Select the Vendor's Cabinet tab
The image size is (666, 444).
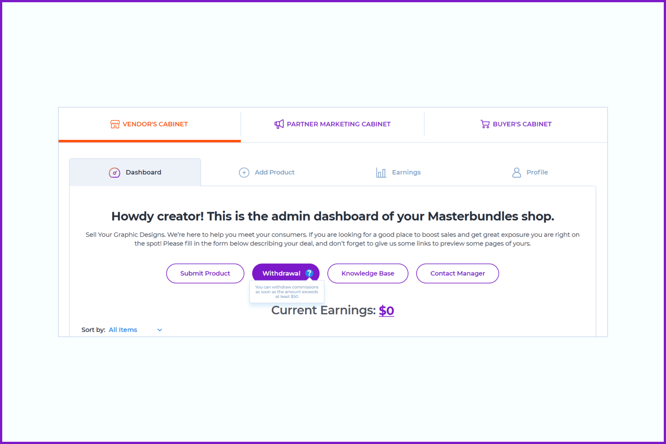150,125
